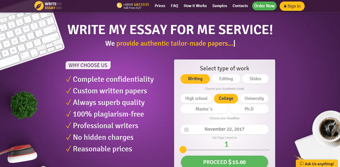Open the Samples page
340x167 pixels.
pos(219,6)
